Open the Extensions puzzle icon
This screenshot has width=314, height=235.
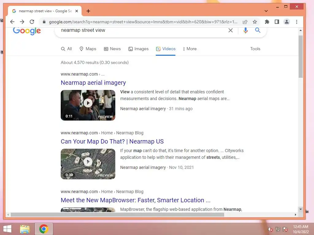point(267,22)
